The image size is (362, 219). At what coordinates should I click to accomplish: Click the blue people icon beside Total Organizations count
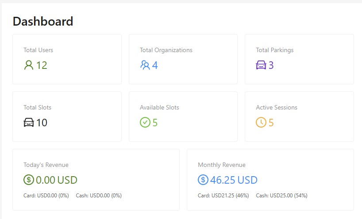tap(145, 65)
